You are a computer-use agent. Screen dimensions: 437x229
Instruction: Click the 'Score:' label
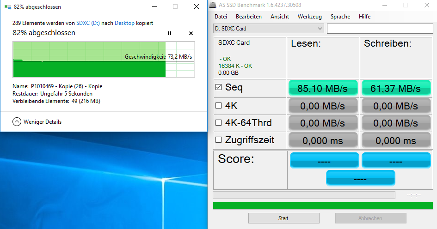point(236,159)
